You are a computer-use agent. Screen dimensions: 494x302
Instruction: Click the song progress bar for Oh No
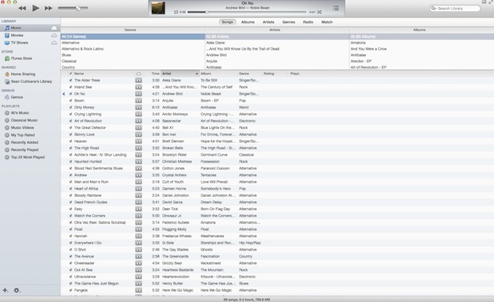(247, 12)
